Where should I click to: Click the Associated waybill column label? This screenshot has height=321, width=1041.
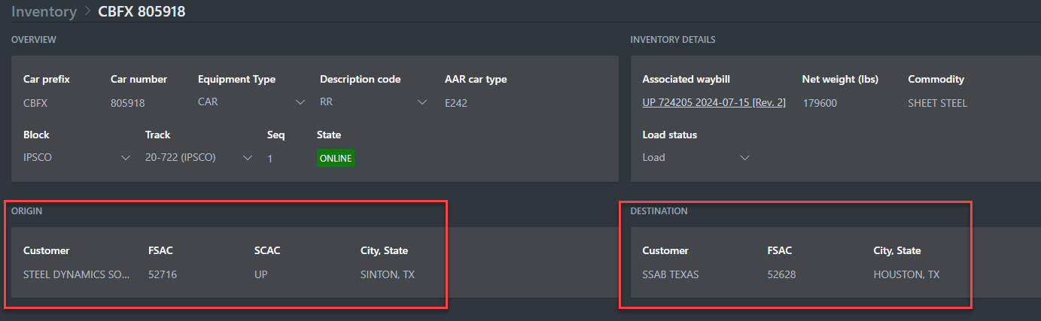click(x=686, y=79)
